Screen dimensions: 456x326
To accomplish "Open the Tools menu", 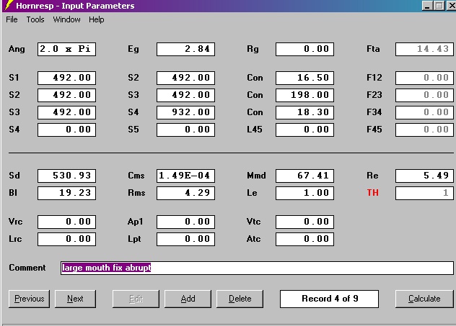I will pos(35,19).
